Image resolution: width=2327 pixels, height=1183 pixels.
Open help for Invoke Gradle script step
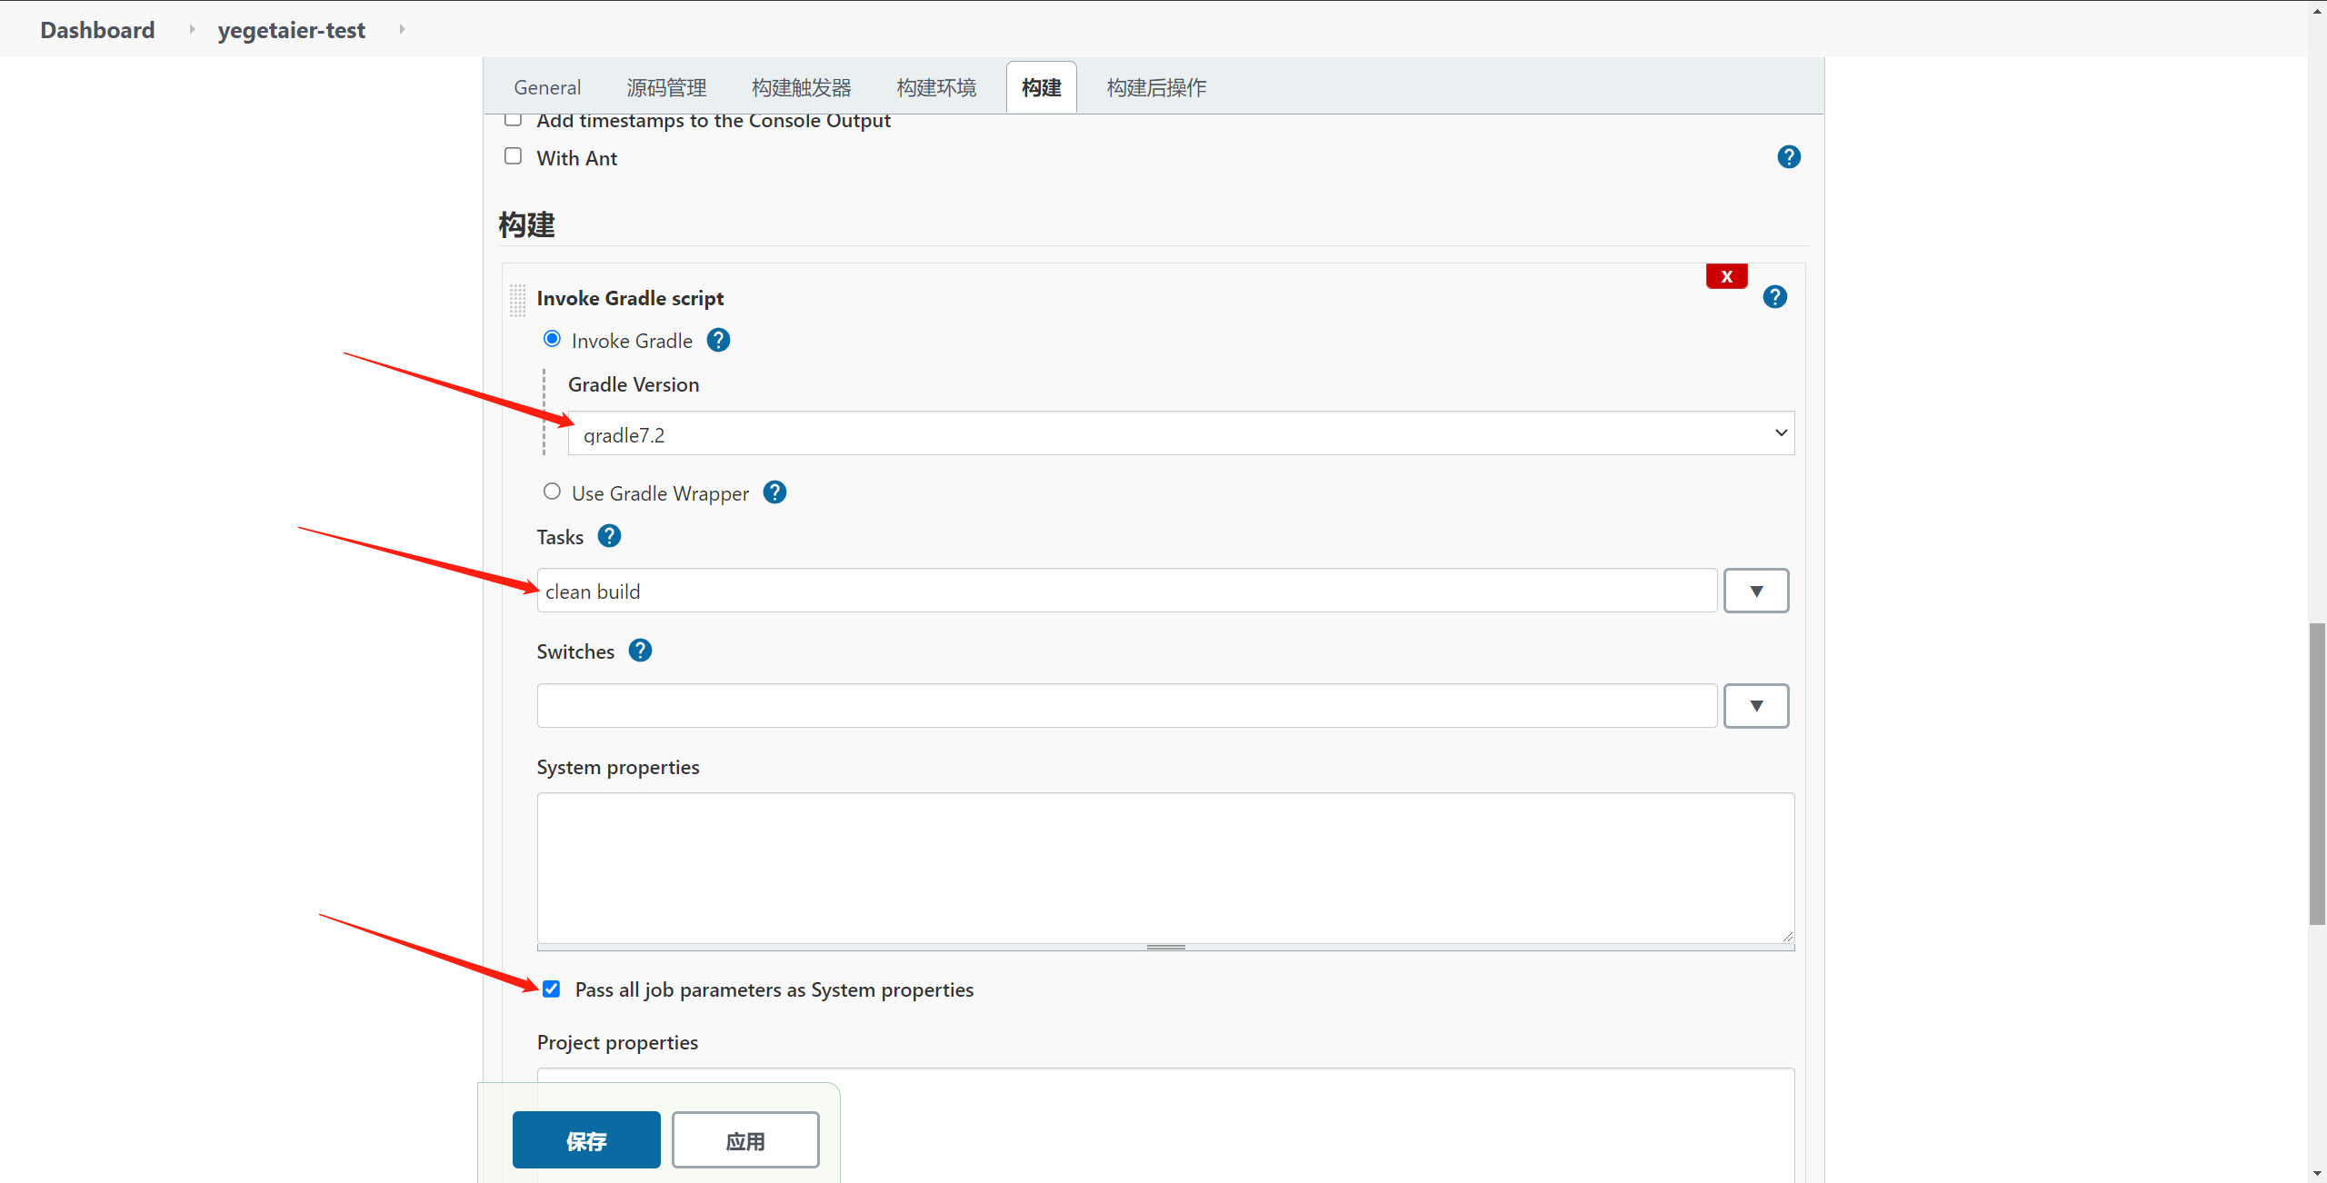pos(1774,297)
